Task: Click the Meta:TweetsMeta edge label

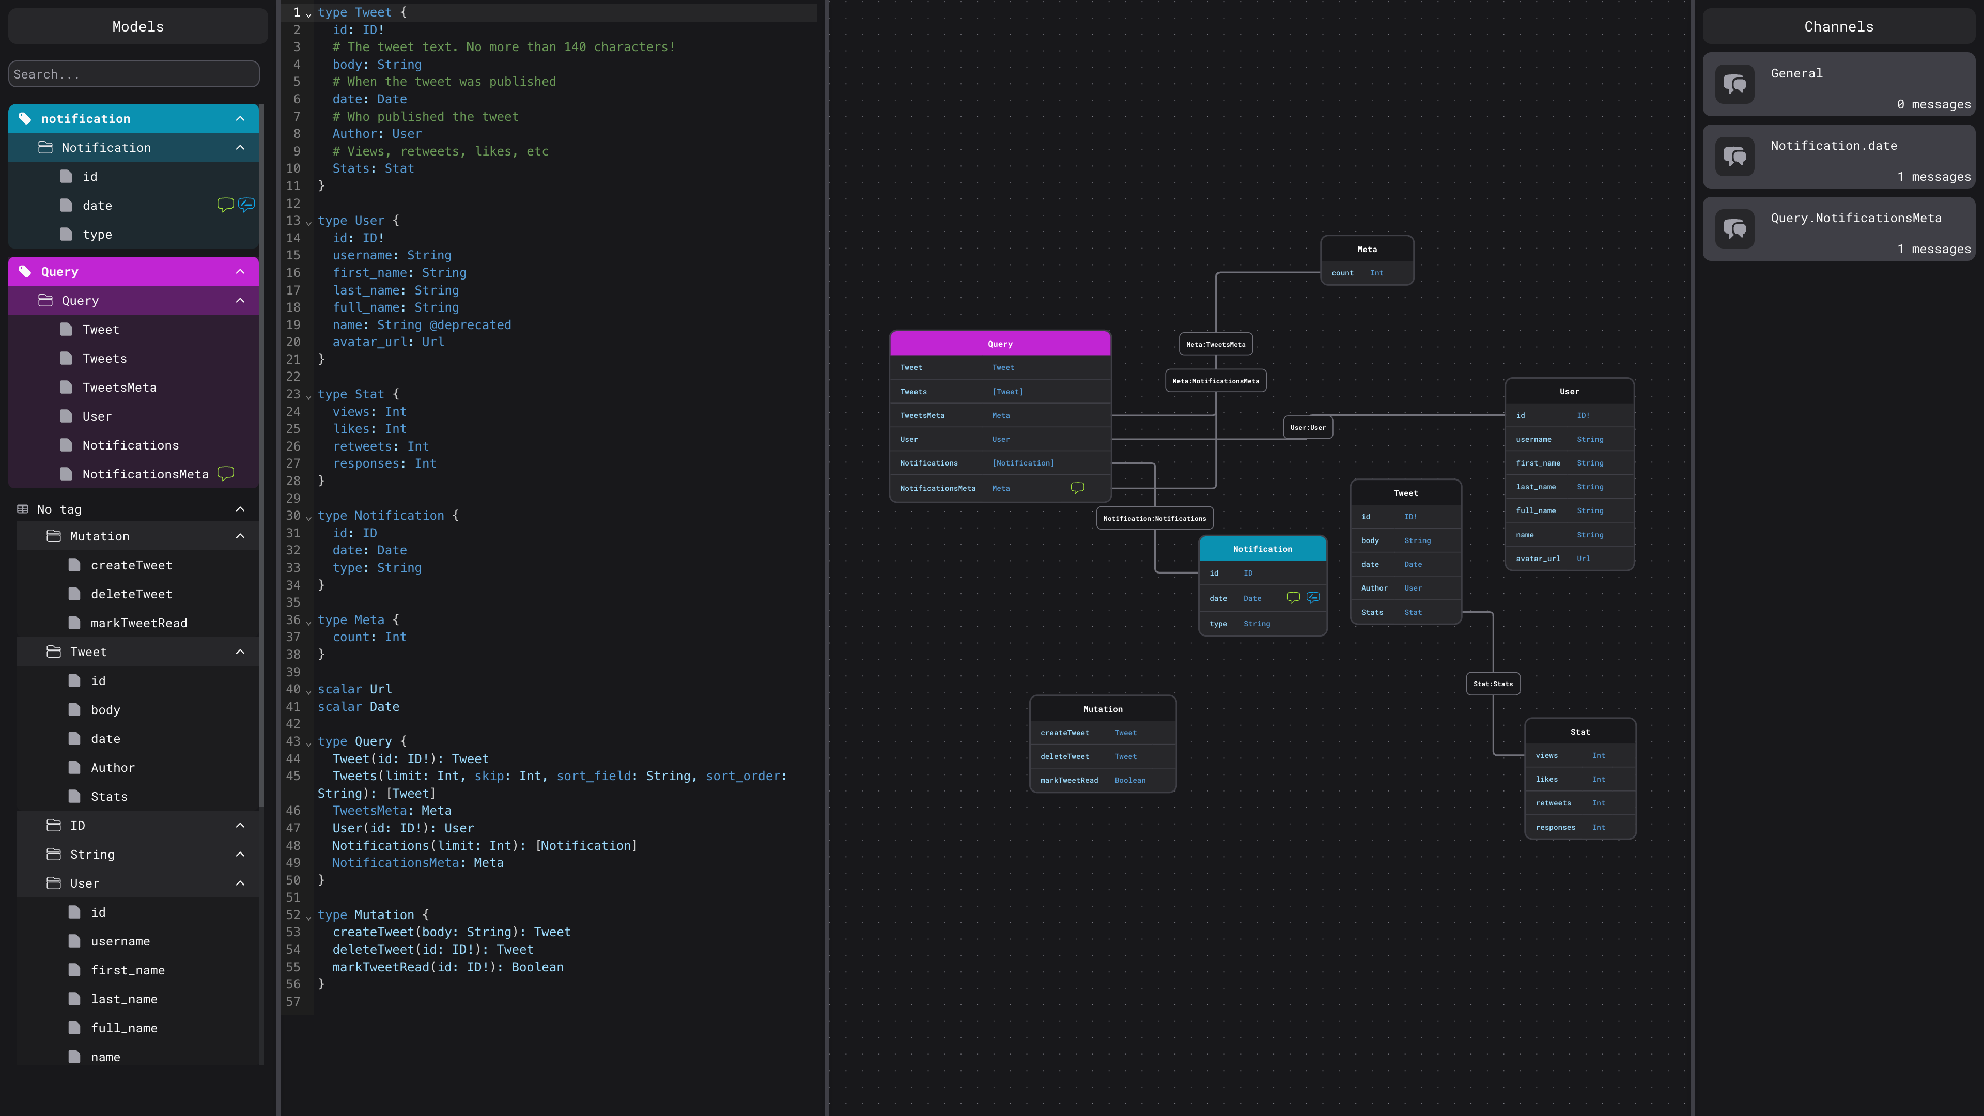Action: pos(1215,344)
